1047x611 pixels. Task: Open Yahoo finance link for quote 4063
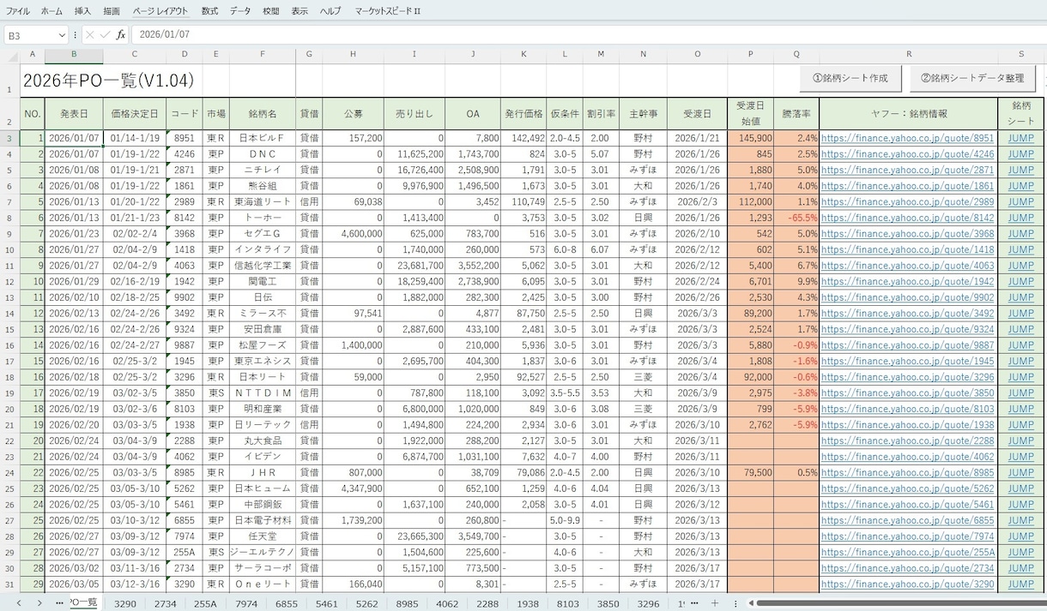tap(907, 266)
